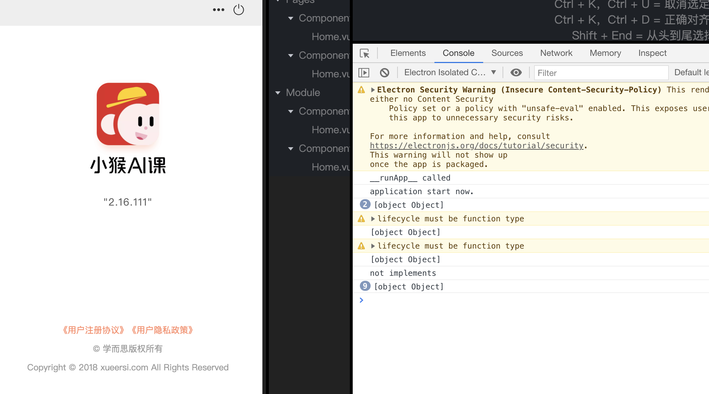709x394 pixels.
Task: Collapse the Module tree node
Action: tap(278, 93)
